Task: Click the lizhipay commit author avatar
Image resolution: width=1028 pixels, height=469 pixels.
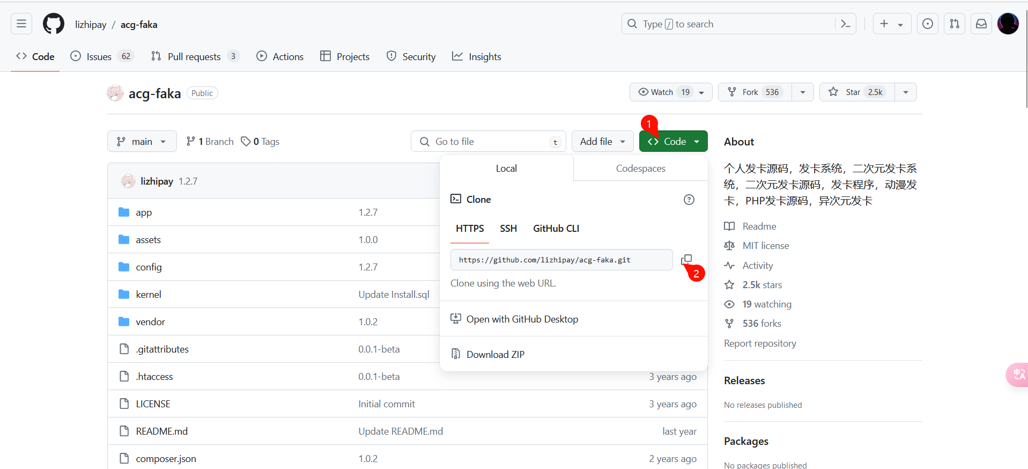Action: (x=128, y=181)
